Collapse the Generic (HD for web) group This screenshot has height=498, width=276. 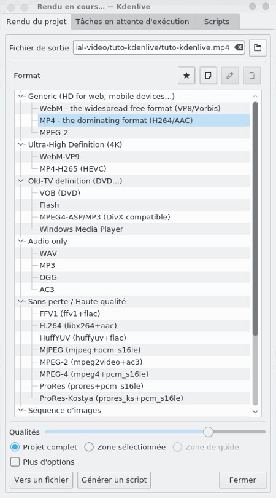tap(21, 96)
